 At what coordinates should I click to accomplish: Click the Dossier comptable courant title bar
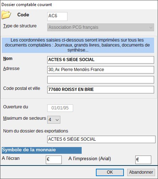pos(79,5)
